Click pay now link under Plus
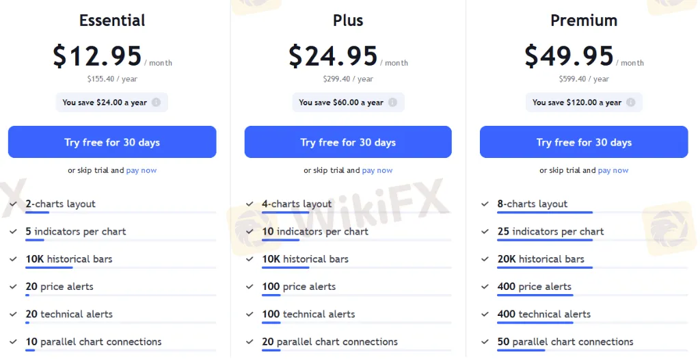 (377, 170)
